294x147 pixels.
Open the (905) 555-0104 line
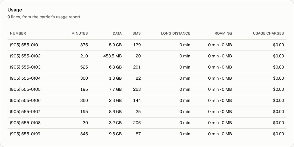(147, 78)
